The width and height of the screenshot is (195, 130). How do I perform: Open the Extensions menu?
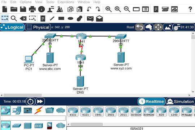click(66, 2)
